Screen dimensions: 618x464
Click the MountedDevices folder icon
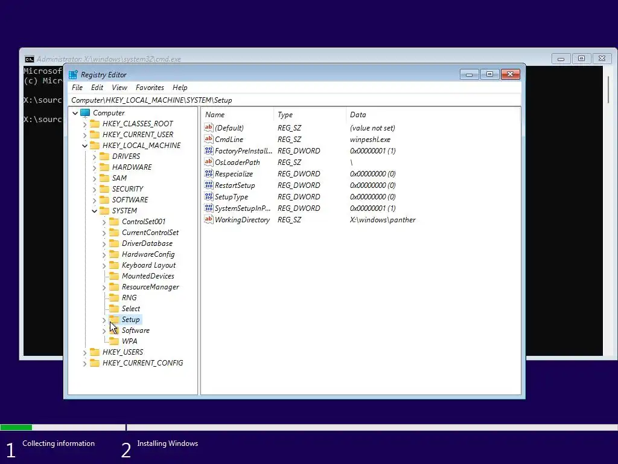(x=114, y=276)
